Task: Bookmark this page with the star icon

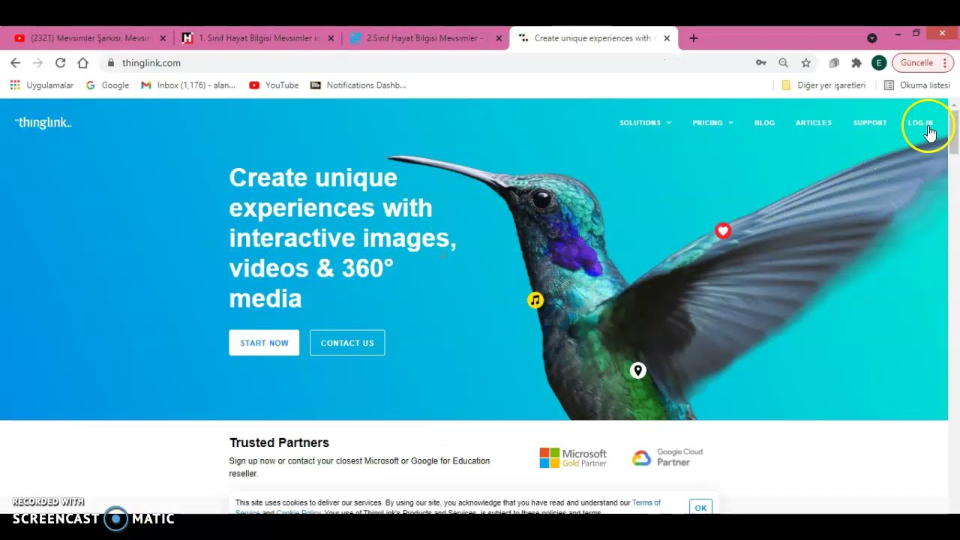Action: click(805, 63)
